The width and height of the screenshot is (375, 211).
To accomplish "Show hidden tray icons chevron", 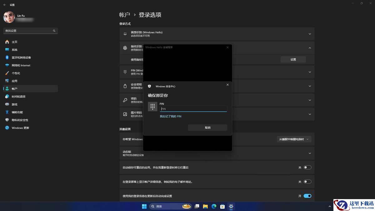I will (x=330, y=206).
